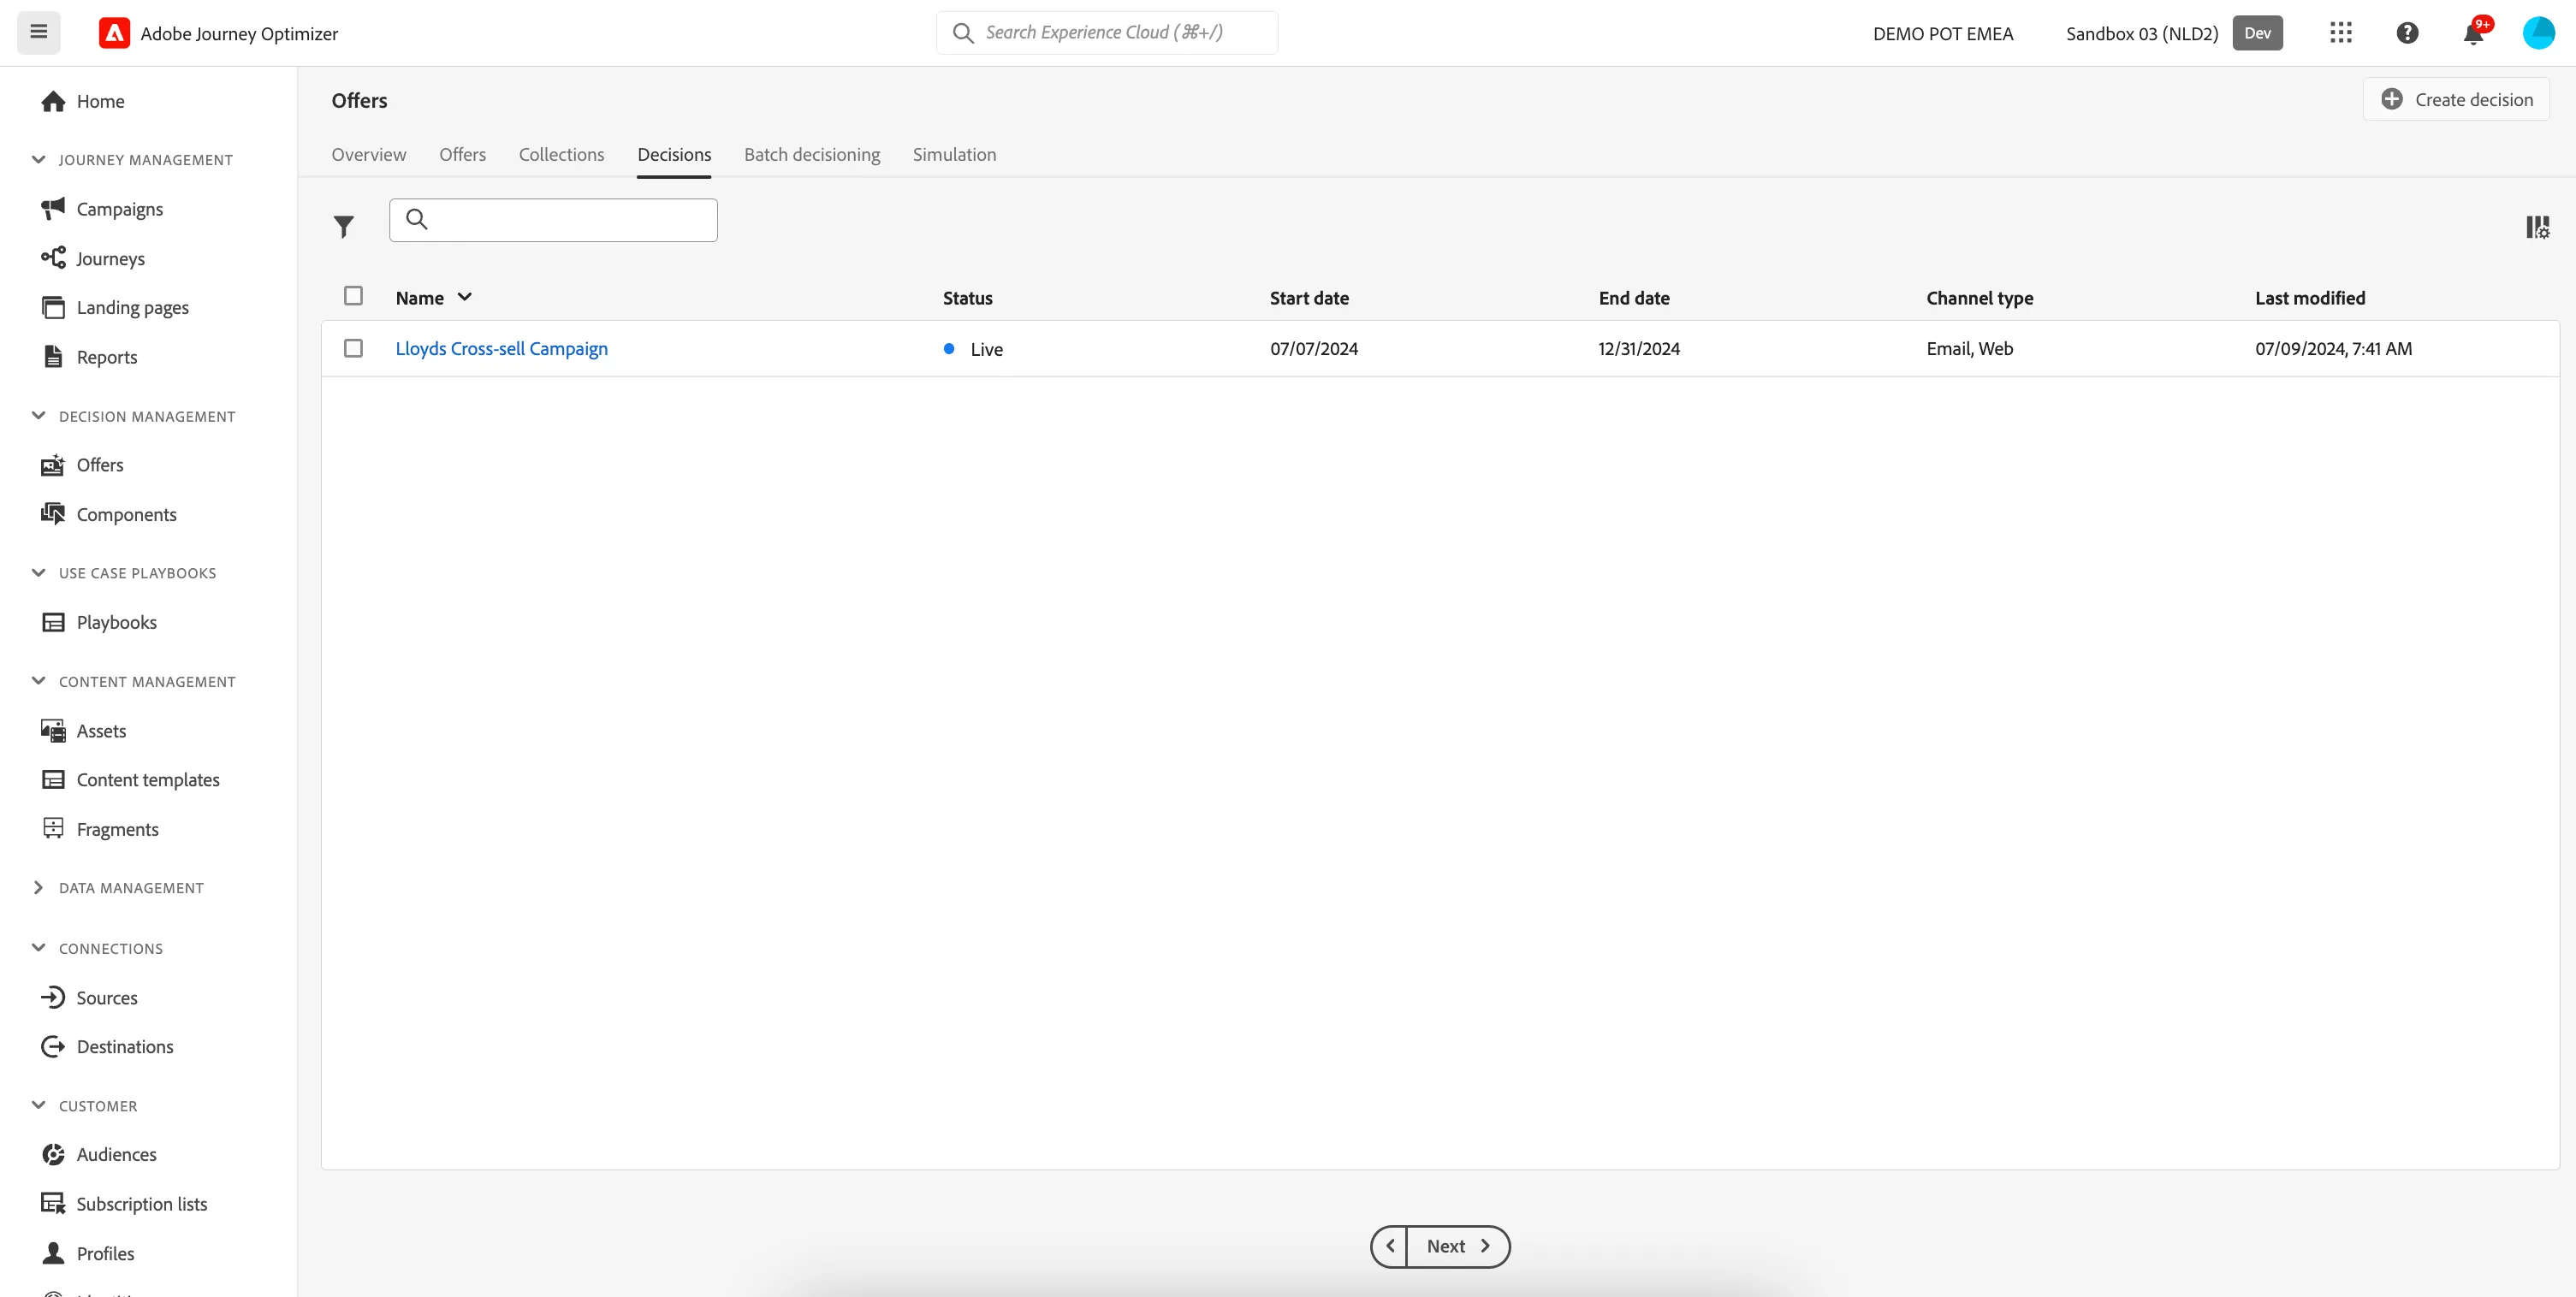Viewport: 2576px width, 1297px height.
Task: Select all rows header checkbox
Action: (353, 296)
